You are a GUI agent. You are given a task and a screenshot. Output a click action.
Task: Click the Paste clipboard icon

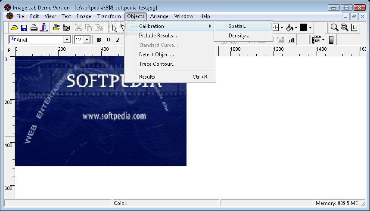pos(98,28)
